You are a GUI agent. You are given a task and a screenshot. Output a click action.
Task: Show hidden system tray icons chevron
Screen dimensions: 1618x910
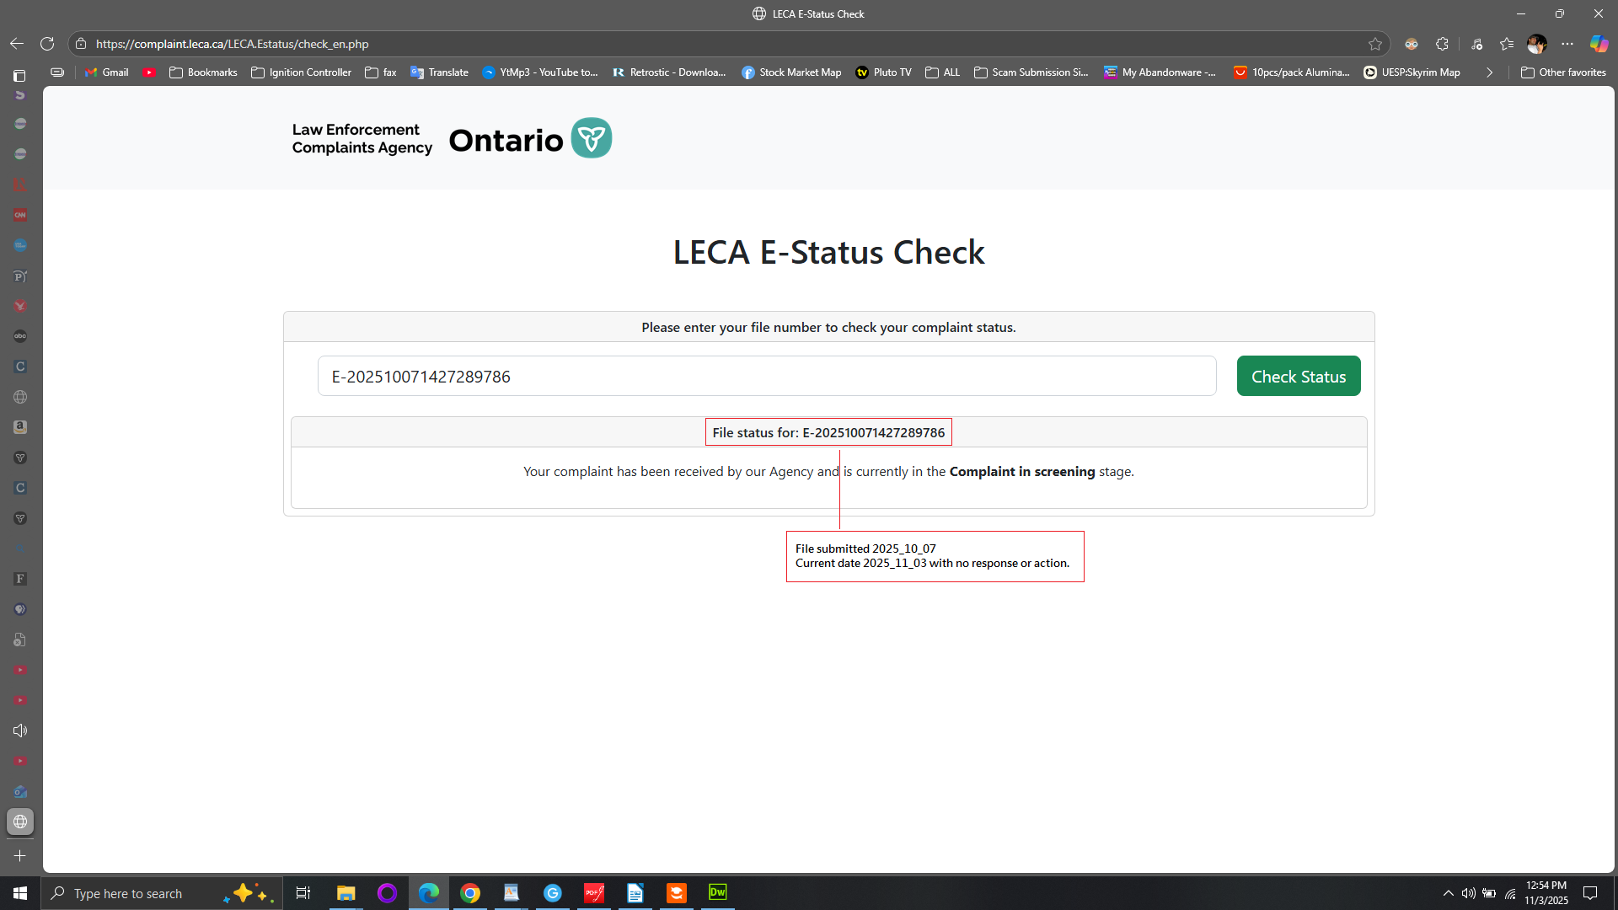[1448, 893]
